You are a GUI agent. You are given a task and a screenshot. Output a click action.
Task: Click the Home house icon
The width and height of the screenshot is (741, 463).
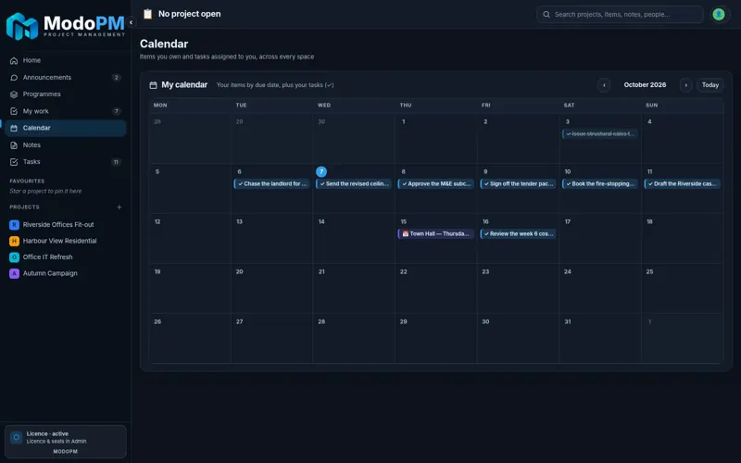[x=14, y=60]
